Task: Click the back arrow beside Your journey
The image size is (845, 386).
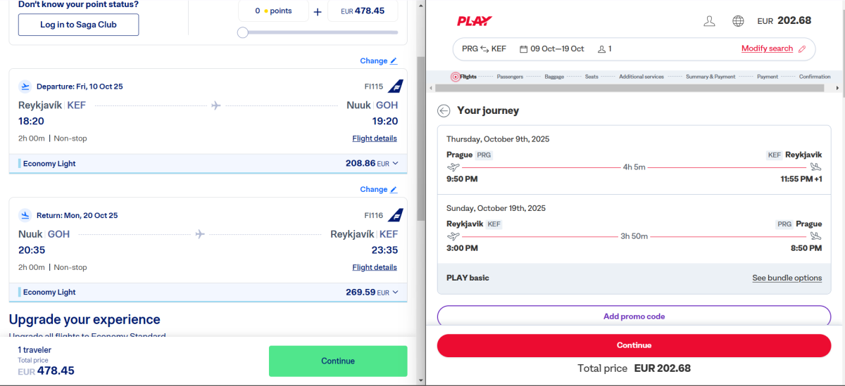Action: point(444,110)
